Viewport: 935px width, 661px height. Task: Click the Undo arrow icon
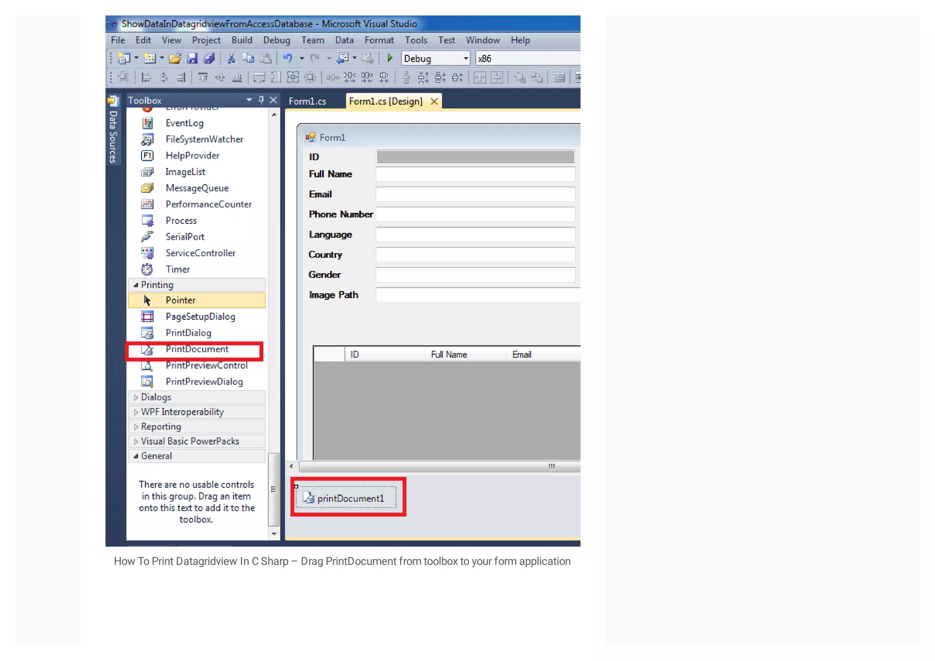coord(288,58)
